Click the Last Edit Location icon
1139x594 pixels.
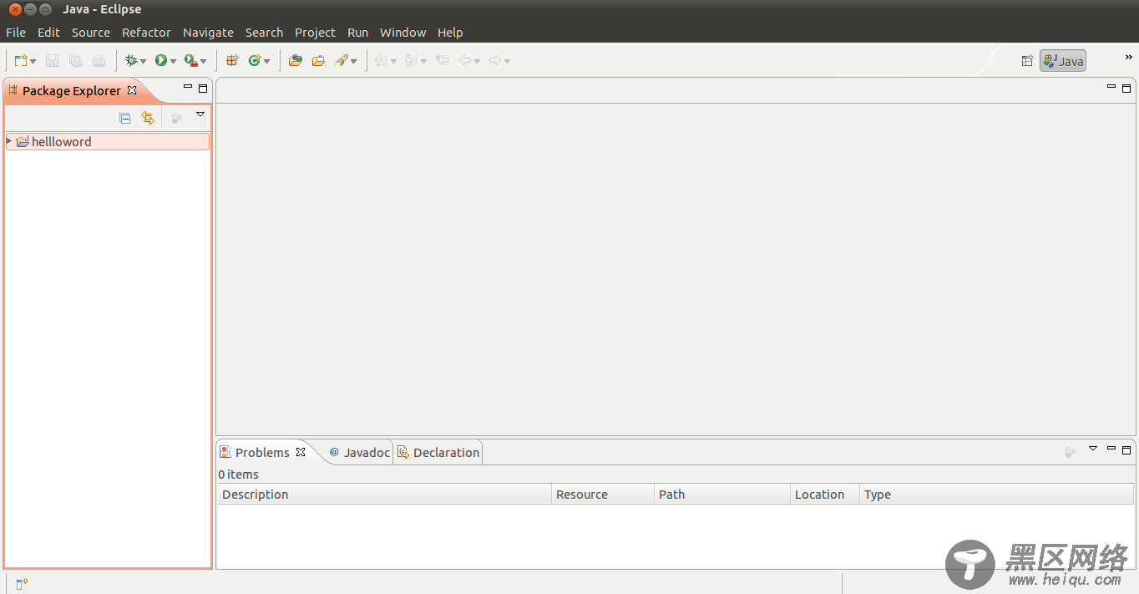click(x=443, y=60)
